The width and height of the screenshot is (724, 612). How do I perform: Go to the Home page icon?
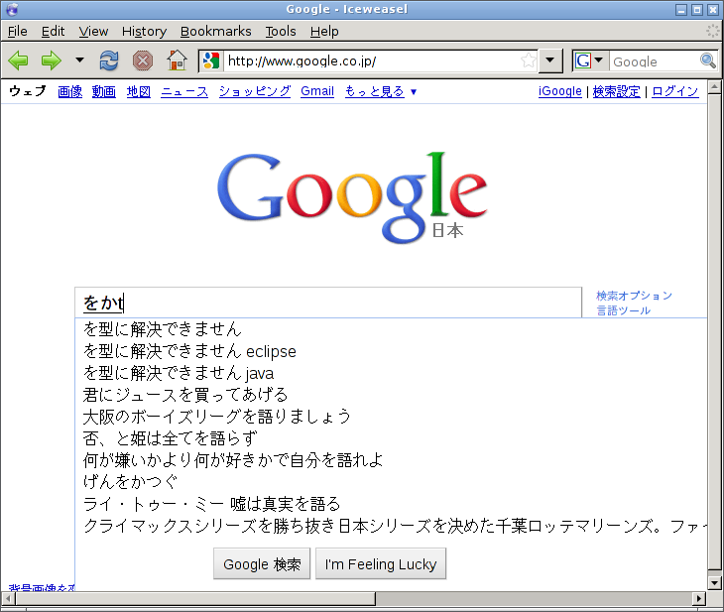pyautogui.click(x=177, y=61)
